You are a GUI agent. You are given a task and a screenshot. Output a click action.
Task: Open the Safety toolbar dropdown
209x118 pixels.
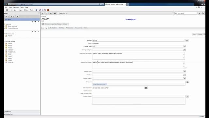click(26, 10)
